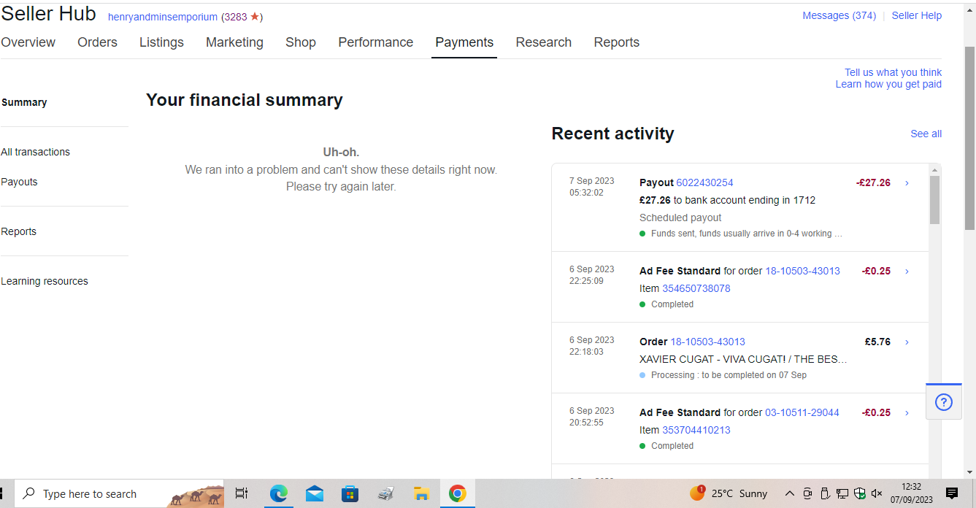
Task: Open the printer app in the taskbar
Action: point(385,493)
